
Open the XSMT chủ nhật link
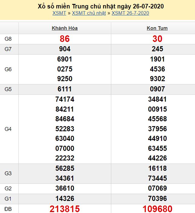click(89, 13)
